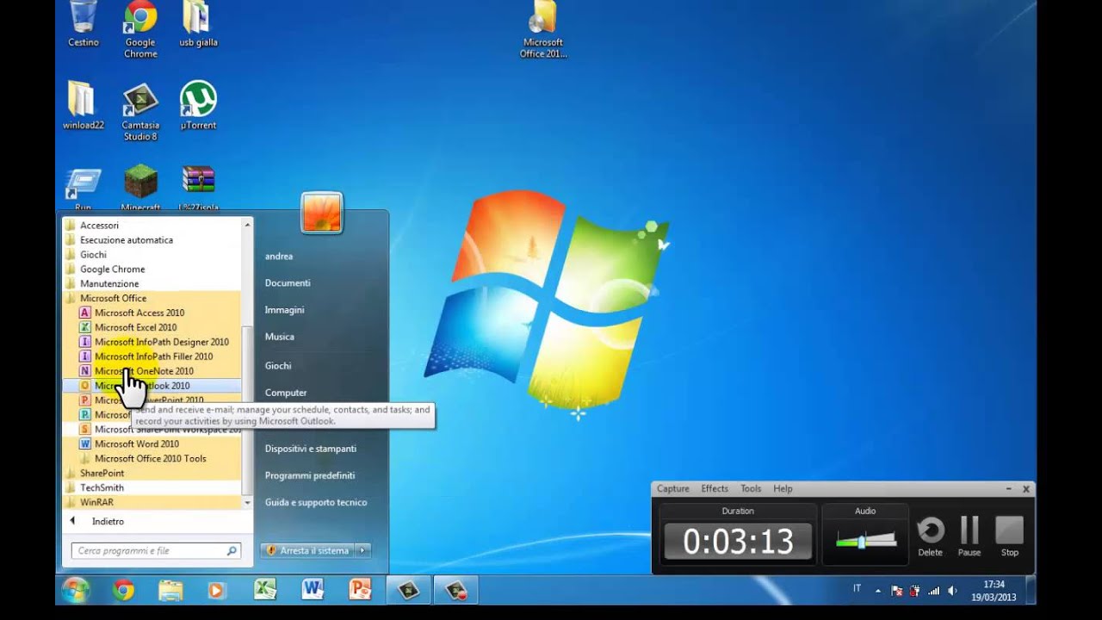The width and height of the screenshot is (1102, 620).
Task: Click the Cerca programmi e file search box
Action: coord(156,550)
